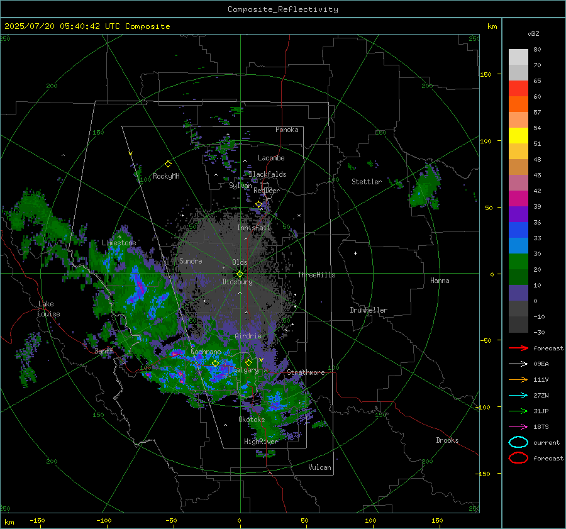Screen dimensions: 566x529
Task: Click the Sylvan label
Action: [240, 186]
